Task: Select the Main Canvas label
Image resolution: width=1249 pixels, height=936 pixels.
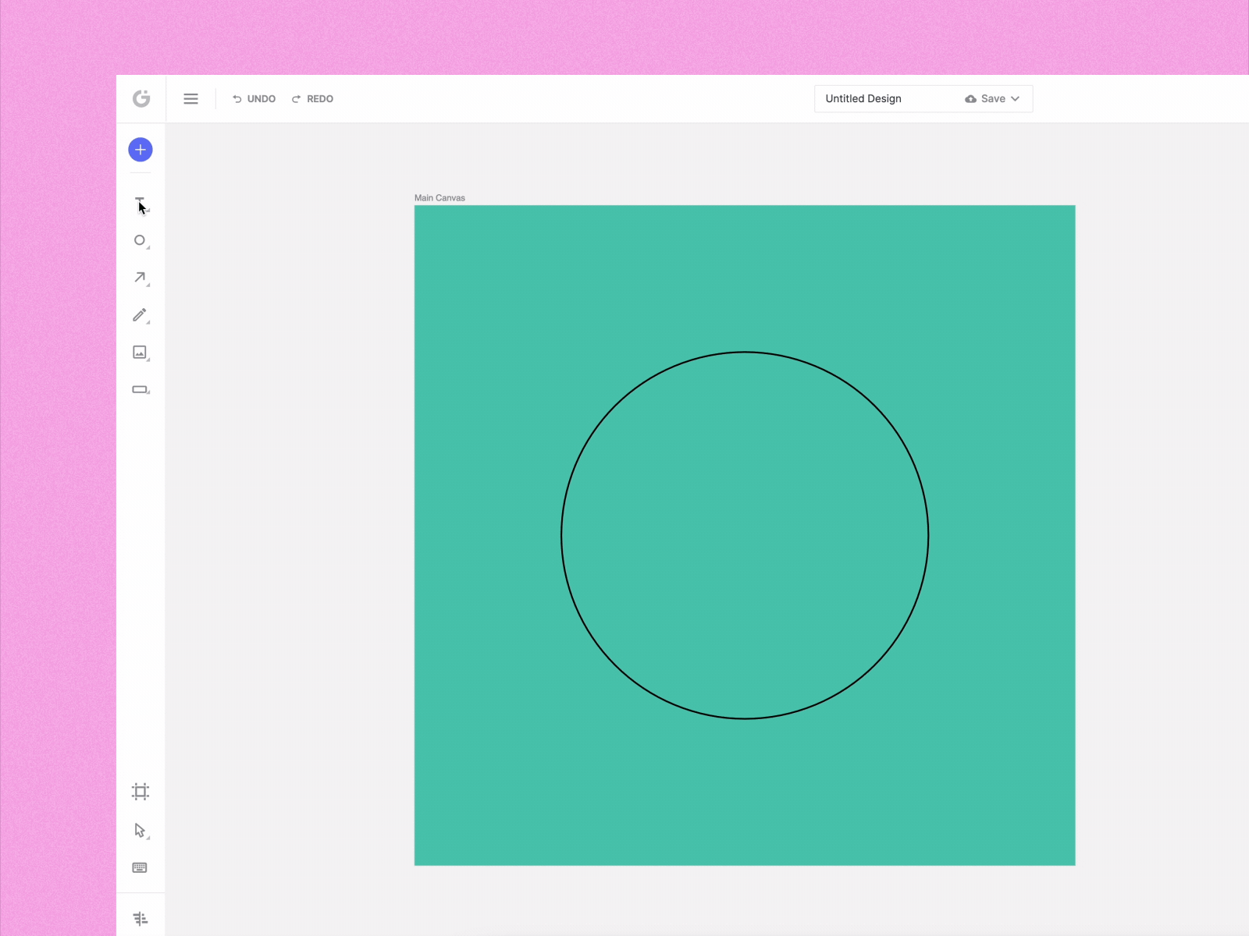Action: pos(439,198)
